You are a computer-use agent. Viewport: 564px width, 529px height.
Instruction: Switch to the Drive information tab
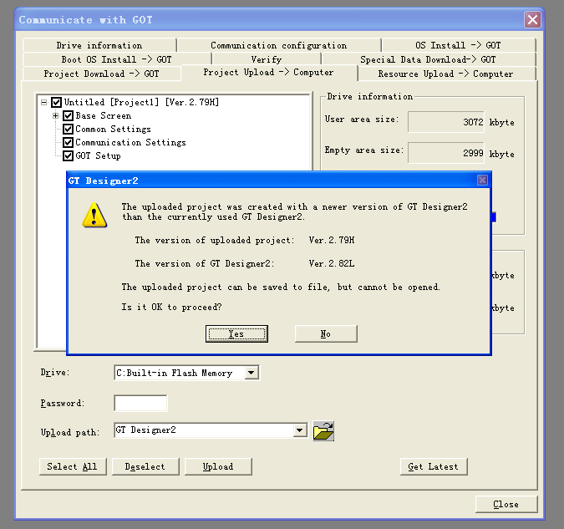[x=99, y=45]
